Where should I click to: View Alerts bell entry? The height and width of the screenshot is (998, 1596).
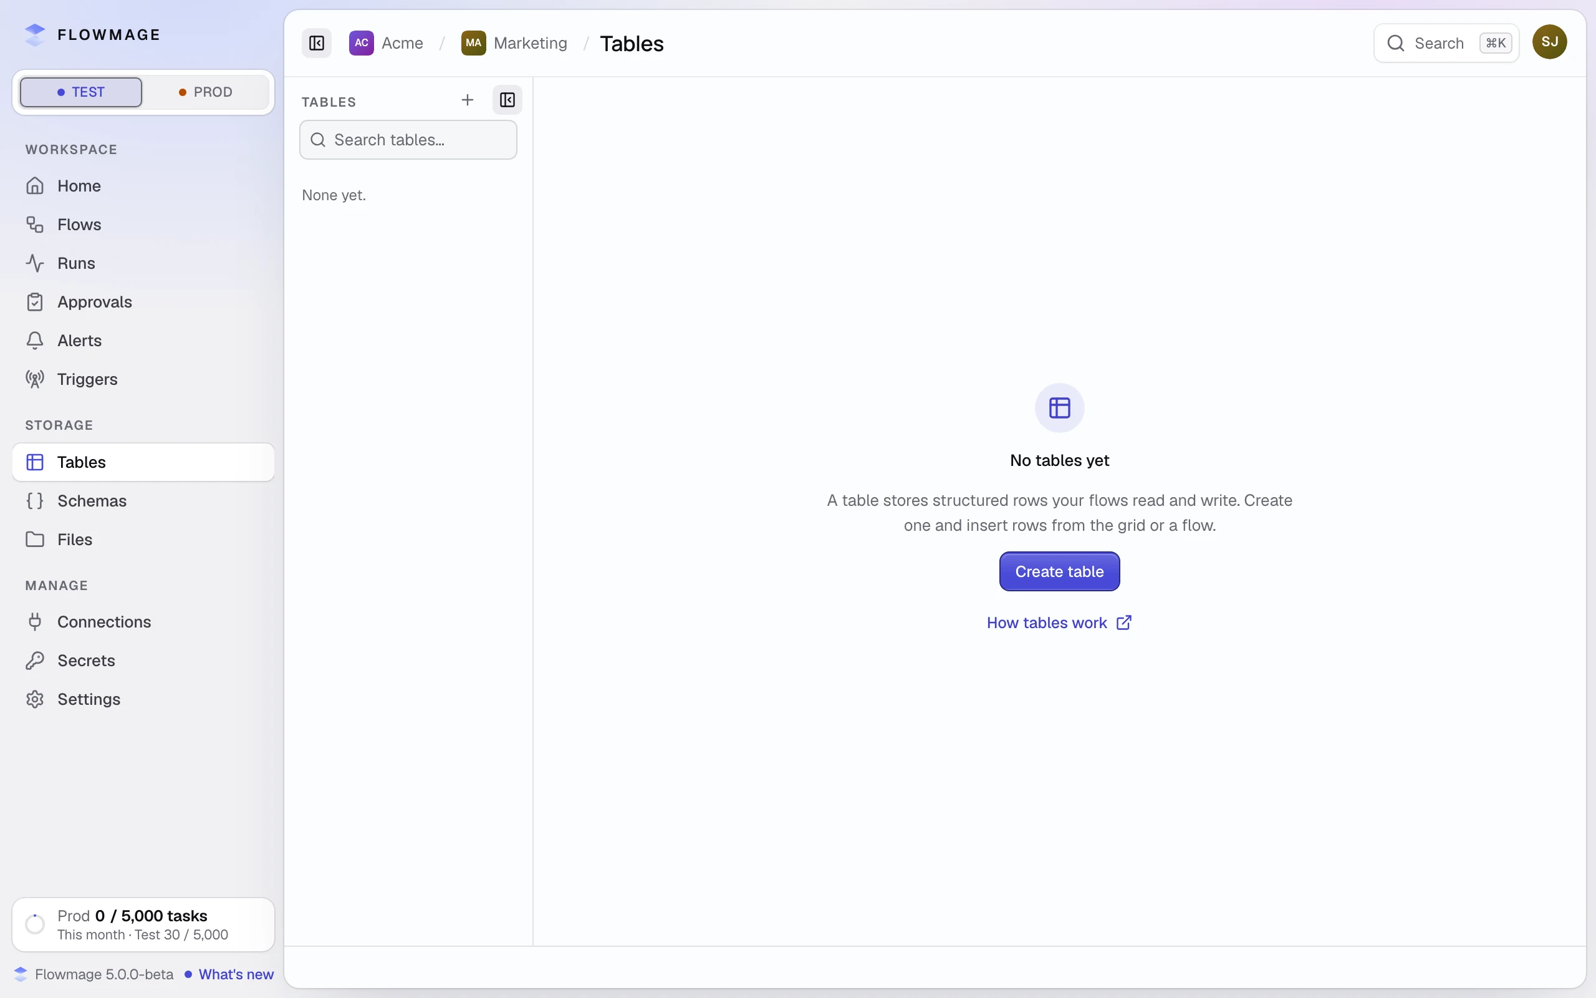pos(143,341)
